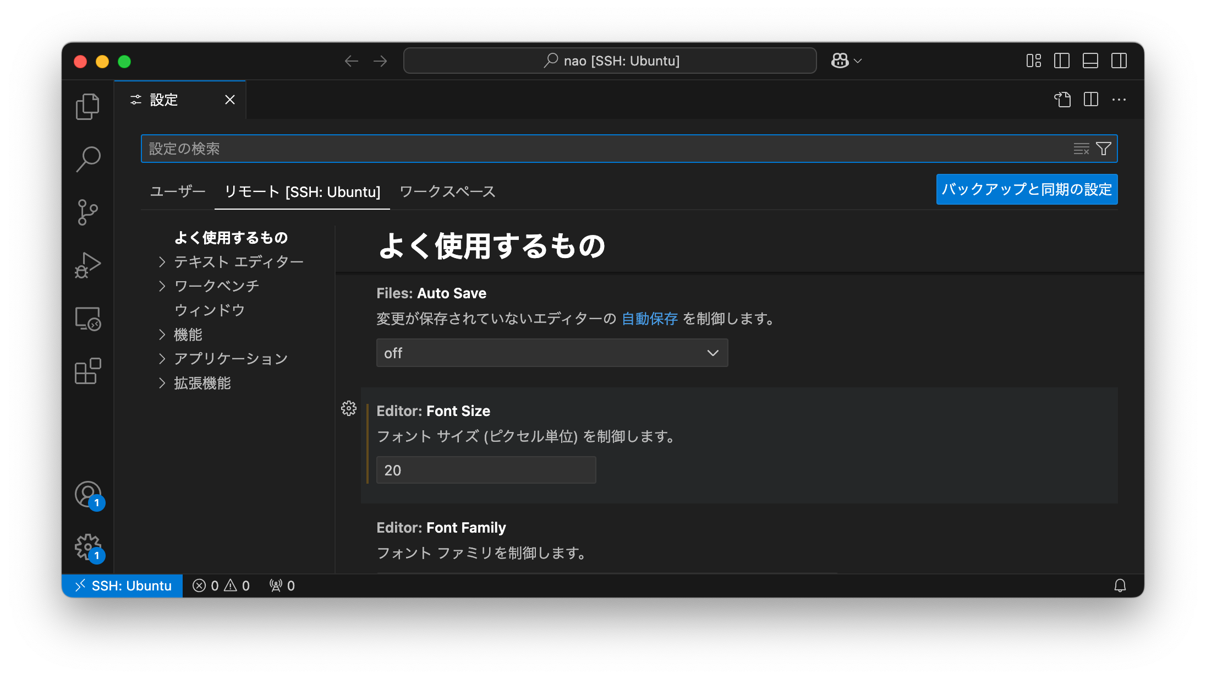The width and height of the screenshot is (1206, 679).
Task: Click the nao [SSH: Ubuntu] command center
Action: [610, 61]
